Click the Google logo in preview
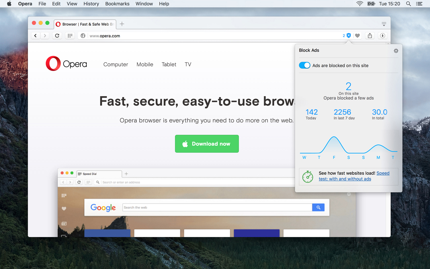 (103, 208)
